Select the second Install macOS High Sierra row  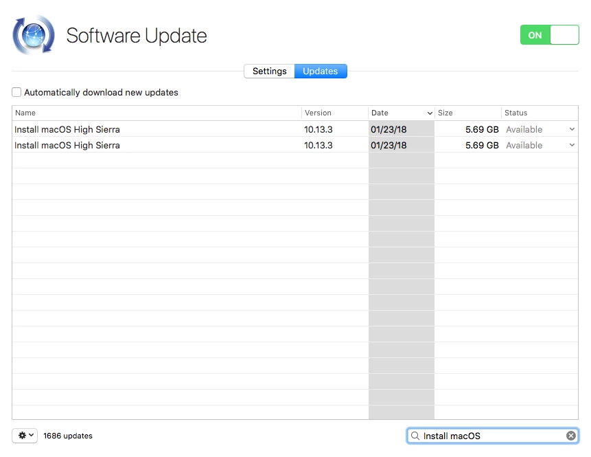(x=295, y=145)
